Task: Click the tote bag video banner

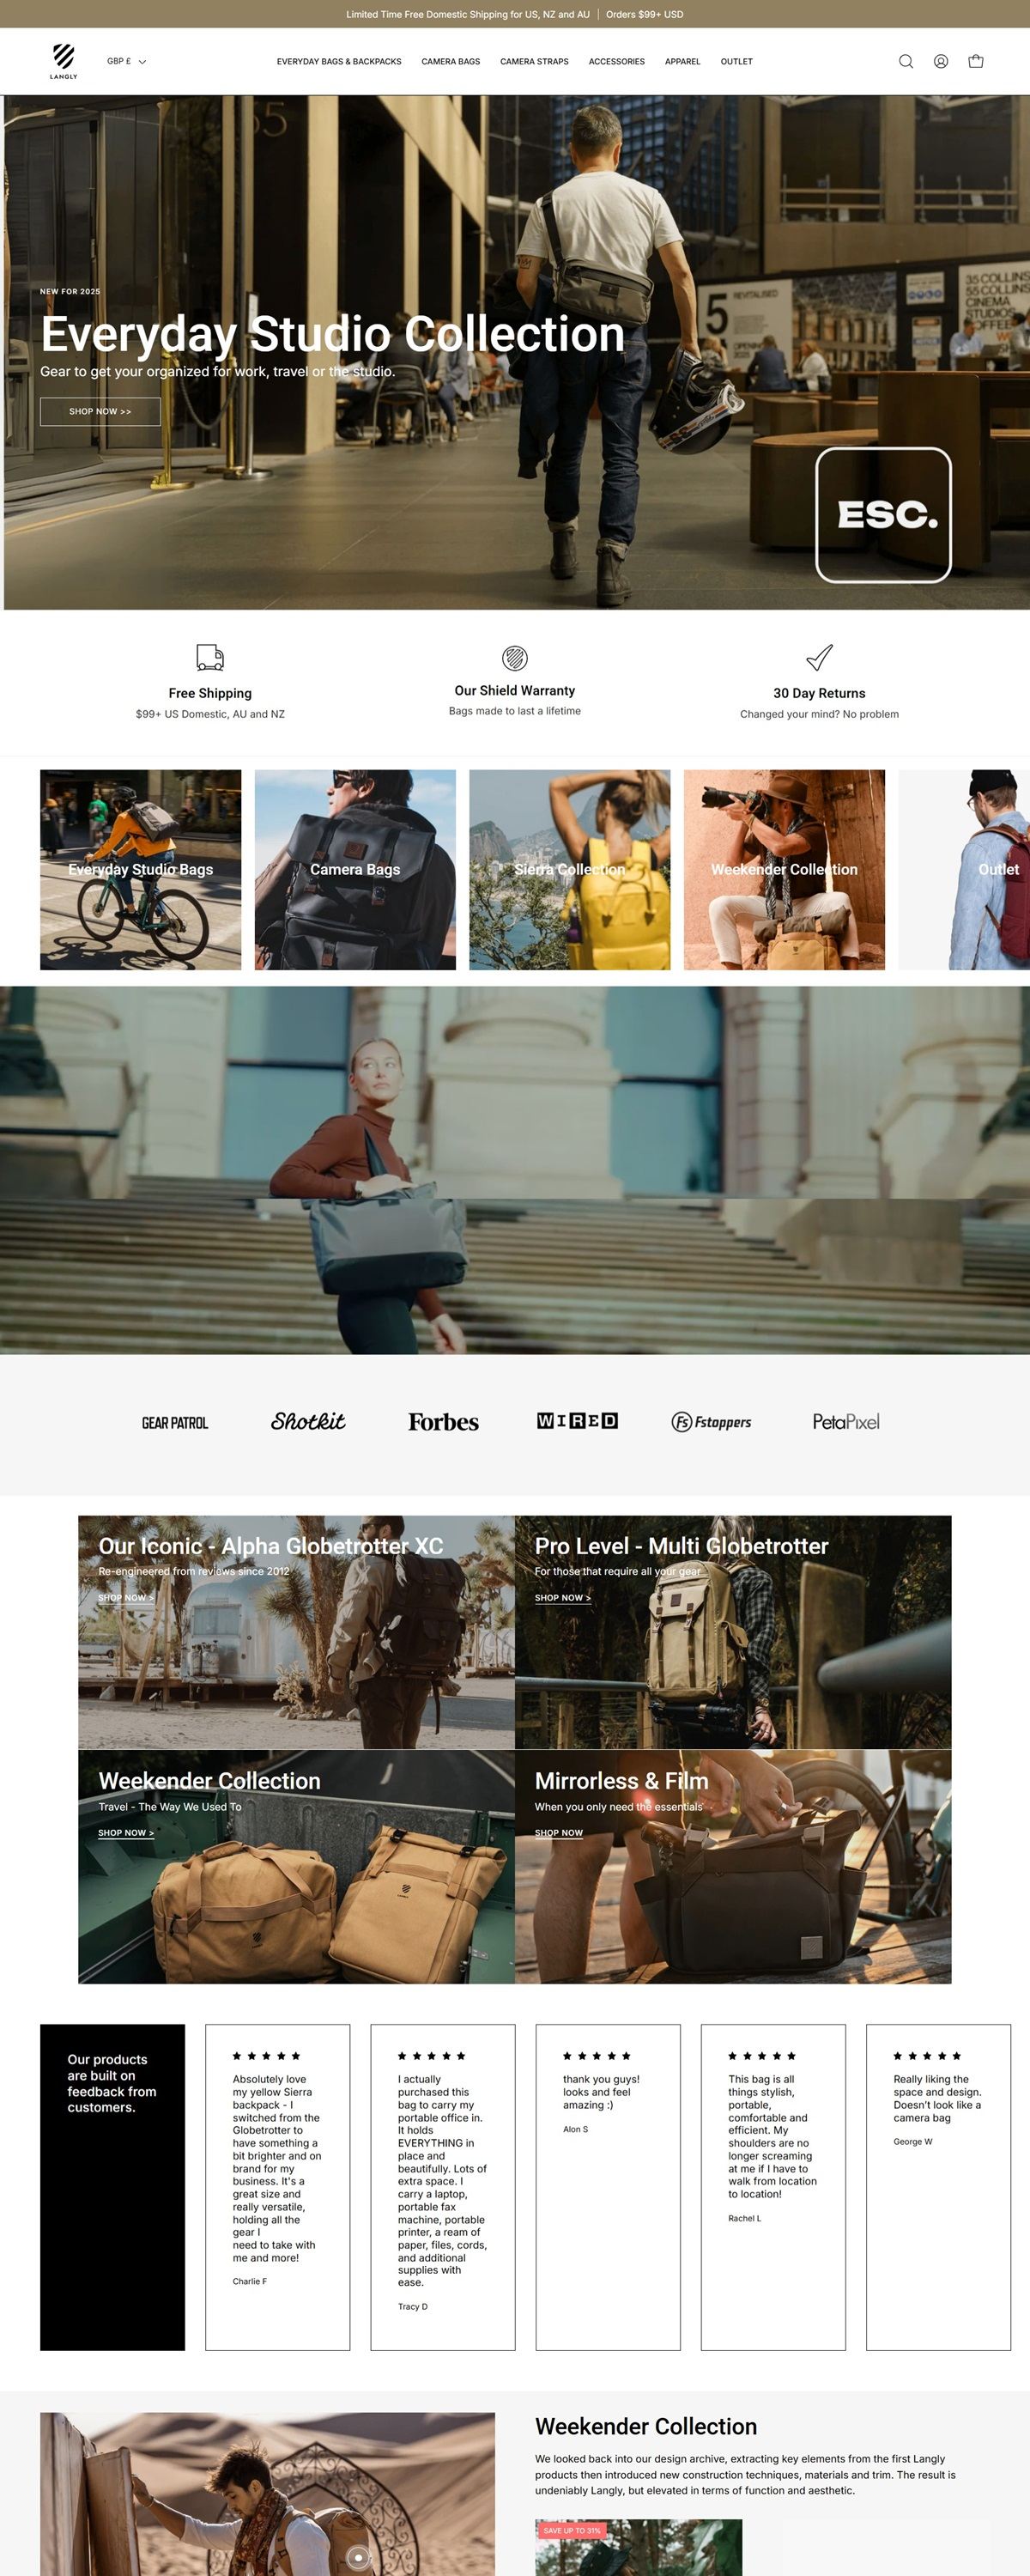Action: coord(515,1170)
